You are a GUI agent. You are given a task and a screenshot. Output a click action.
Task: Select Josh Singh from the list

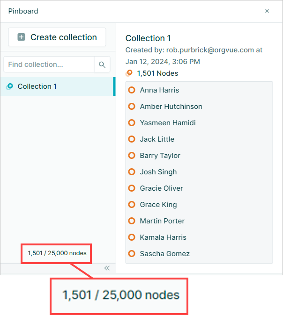click(x=158, y=172)
